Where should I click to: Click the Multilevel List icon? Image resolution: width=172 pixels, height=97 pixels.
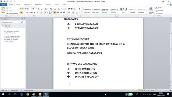(64, 9)
